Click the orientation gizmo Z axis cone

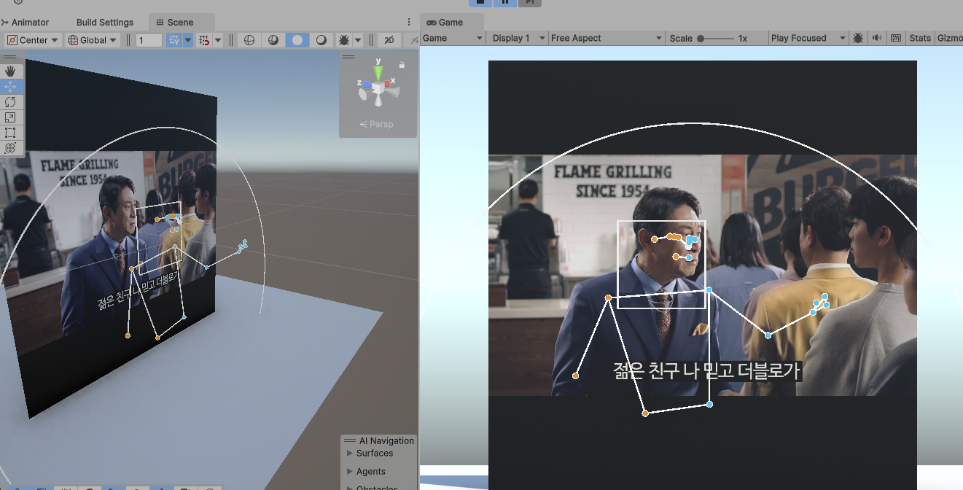(365, 85)
